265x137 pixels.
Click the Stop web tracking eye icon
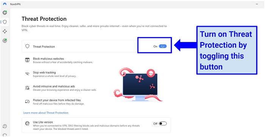[x=27, y=74]
